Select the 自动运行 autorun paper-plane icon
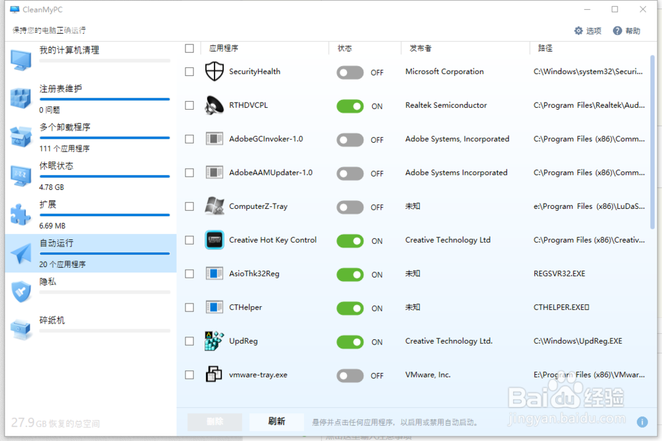 21,252
